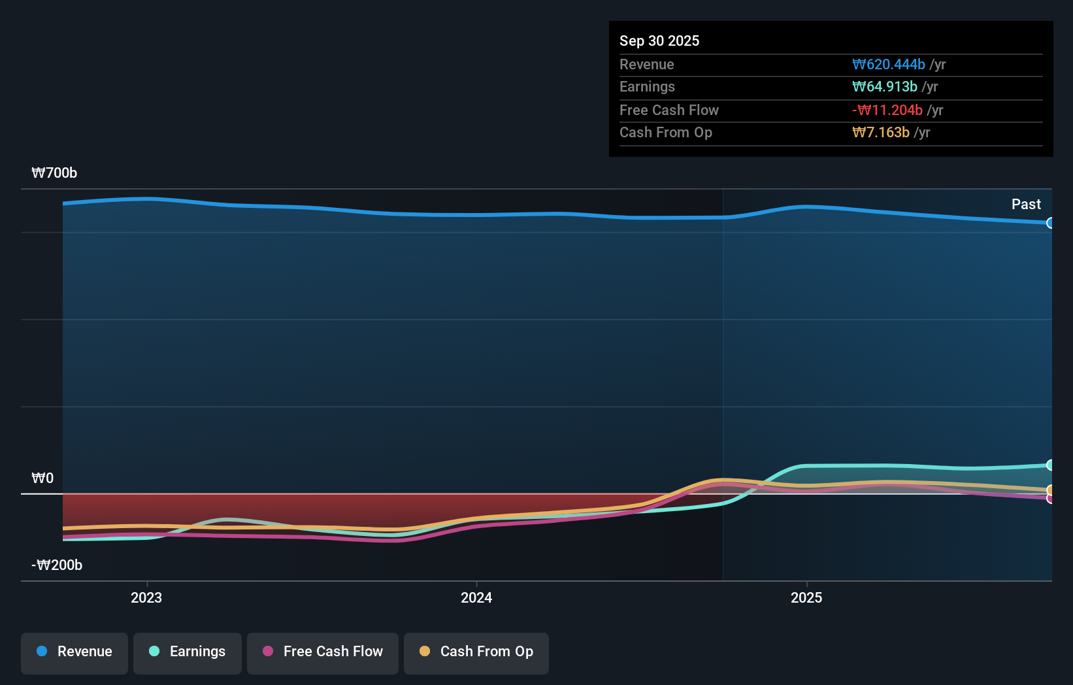The width and height of the screenshot is (1073, 685).
Task: Click the pink Free Cash Flow legend dot
Action: (267, 652)
